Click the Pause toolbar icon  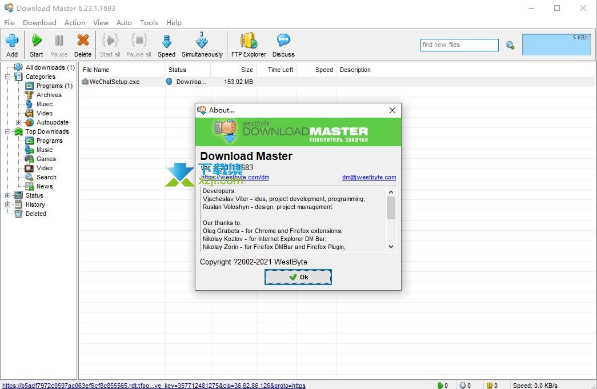tap(59, 45)
